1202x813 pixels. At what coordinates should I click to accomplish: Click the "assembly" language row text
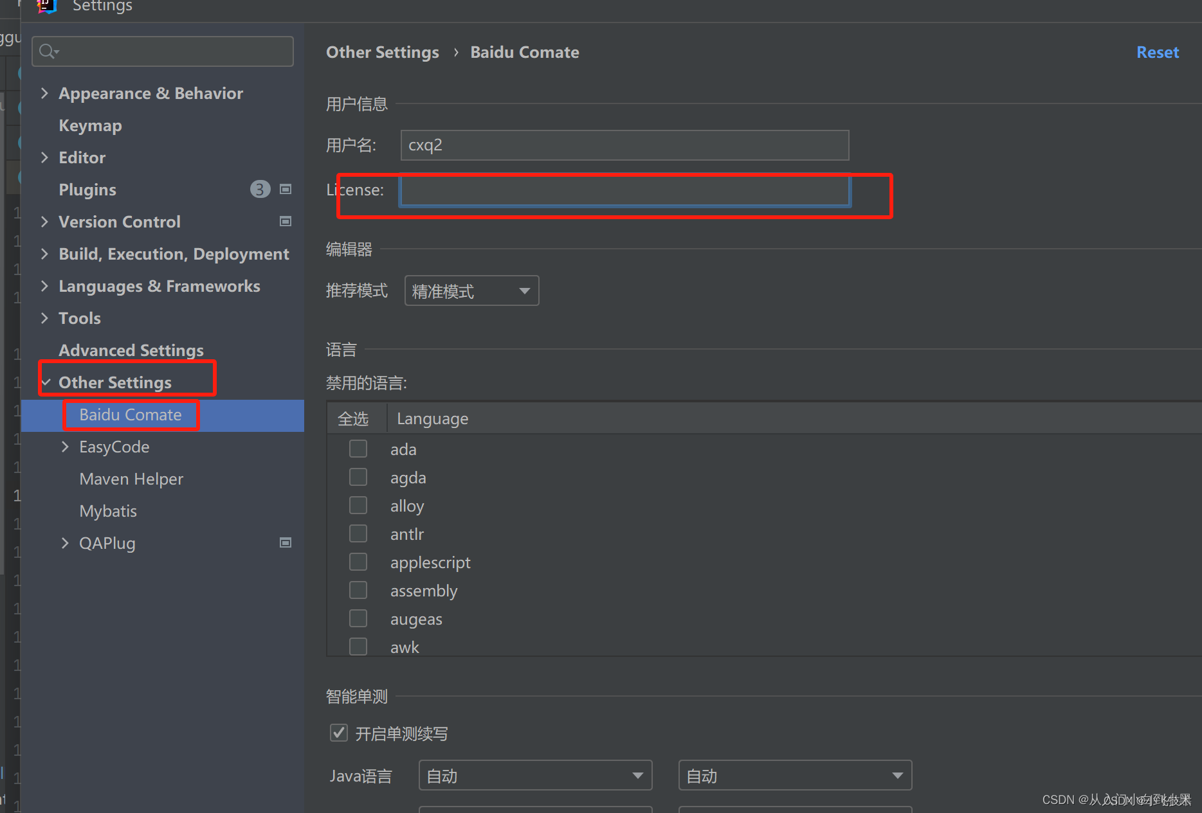click(x=424, y=591)
